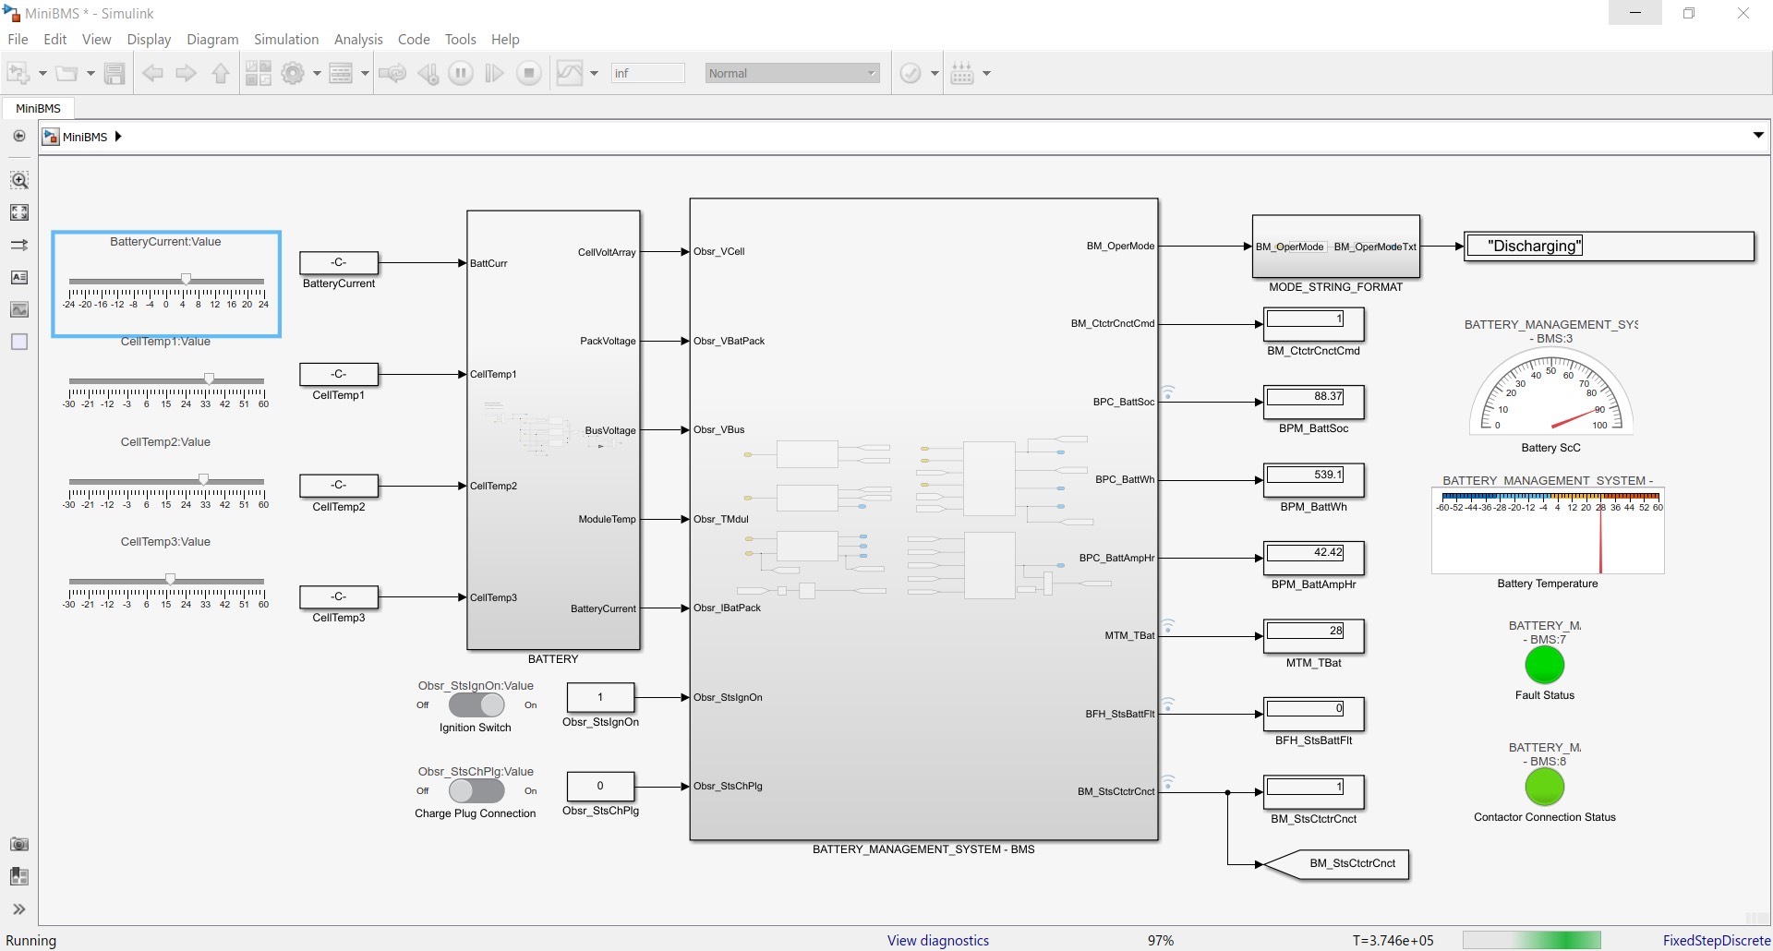The image size is (1773, 951).
Task: Set simulation stop time in the inf field
Action: click(647, 72)
